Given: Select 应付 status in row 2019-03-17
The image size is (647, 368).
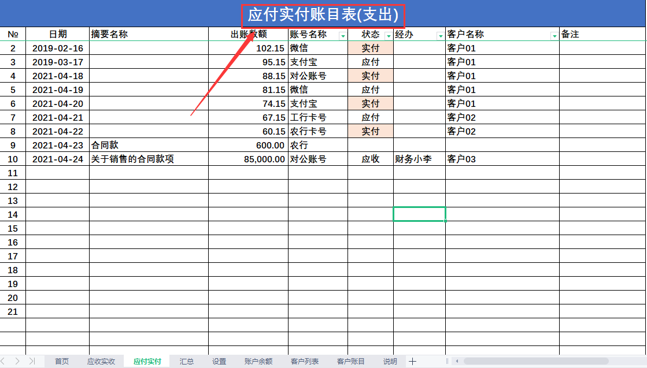Looking at the screenshot, I should 371,62.
